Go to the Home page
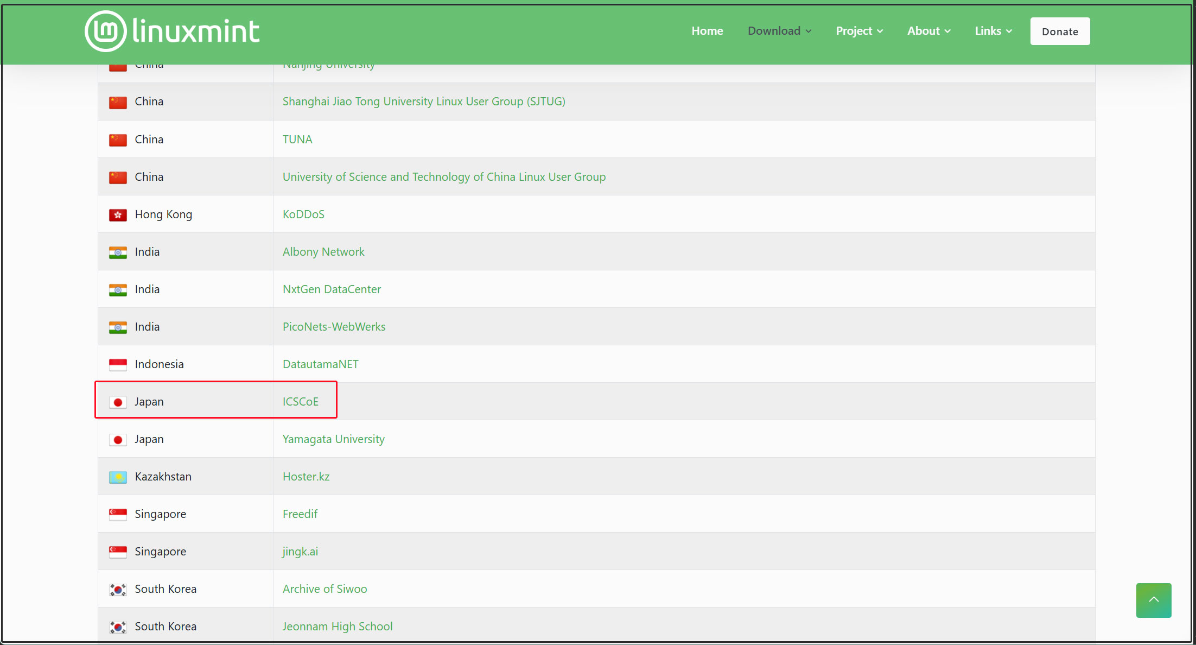 click(707, 31)
